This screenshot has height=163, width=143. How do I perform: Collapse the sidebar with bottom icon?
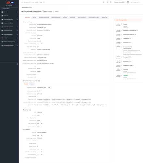[x=17, y=64]
